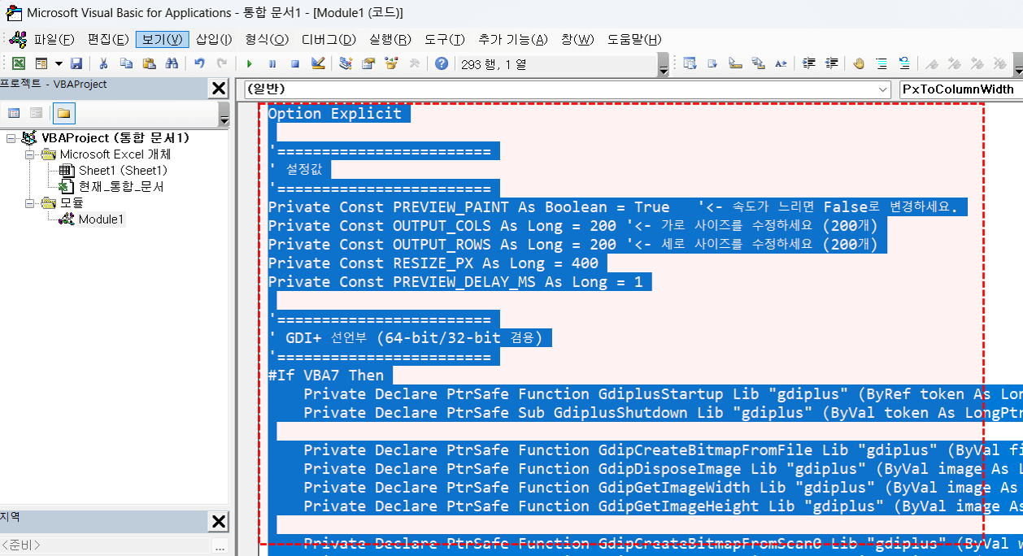Click the blue Help question mark icon
The image size is (1023, 556).
pos(441,63)
